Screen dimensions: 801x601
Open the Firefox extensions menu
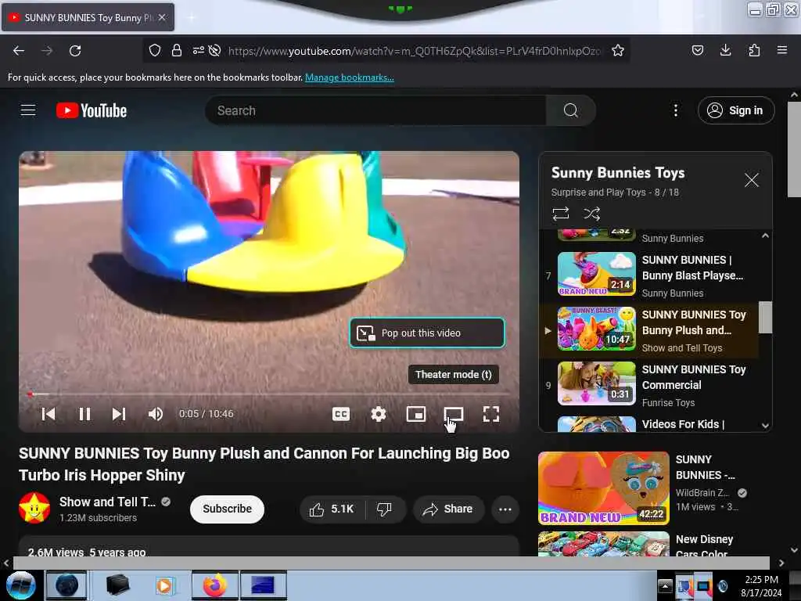pos(754,51)
